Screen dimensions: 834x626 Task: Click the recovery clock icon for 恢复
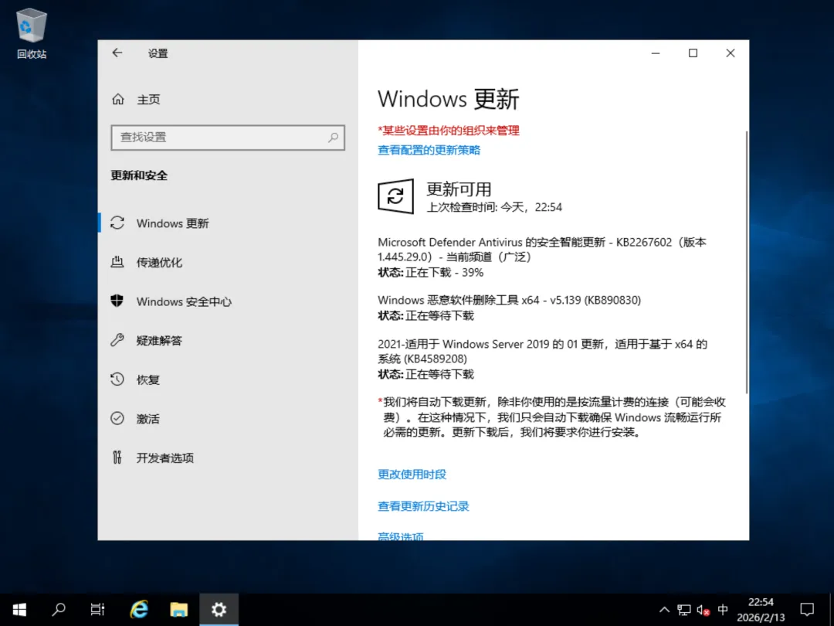click(117, 379)
